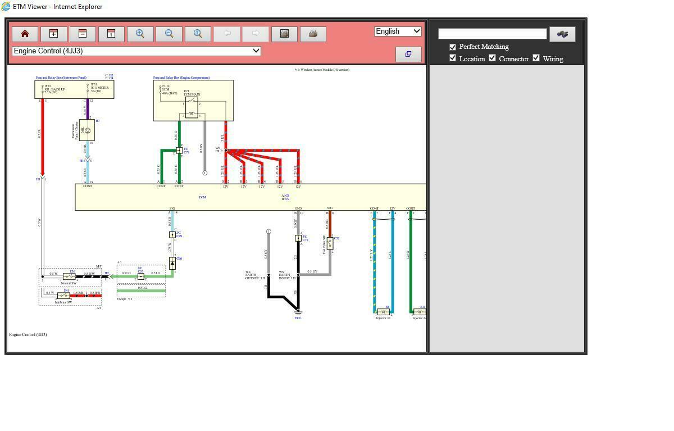Click the expand (plus) window toolbar icon

click(x=53, y=34)
